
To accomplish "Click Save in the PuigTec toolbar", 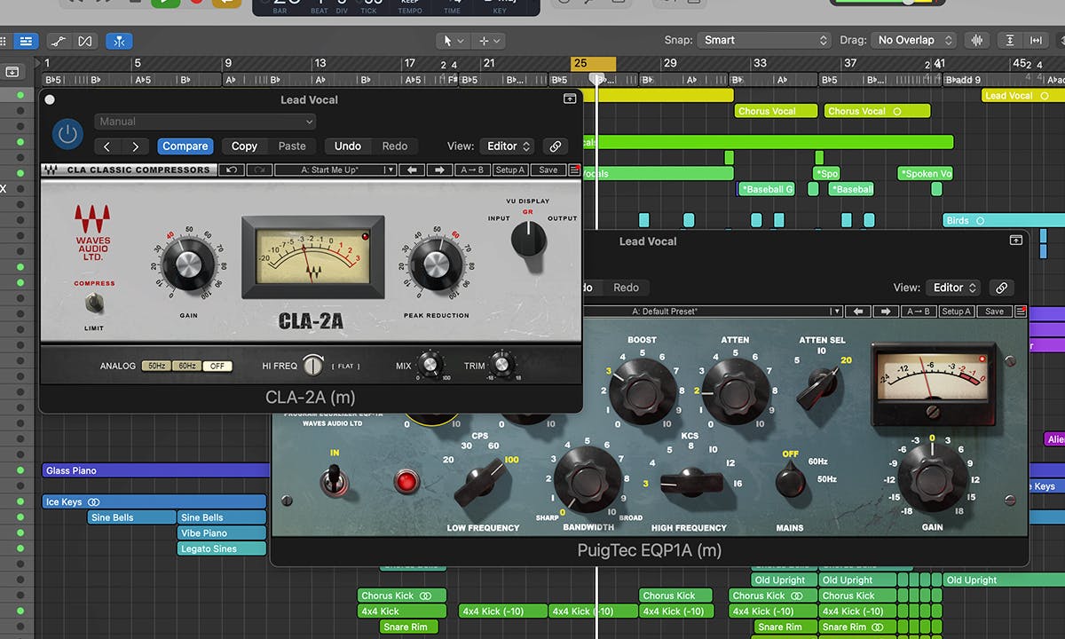I will (x=995, y=312).
